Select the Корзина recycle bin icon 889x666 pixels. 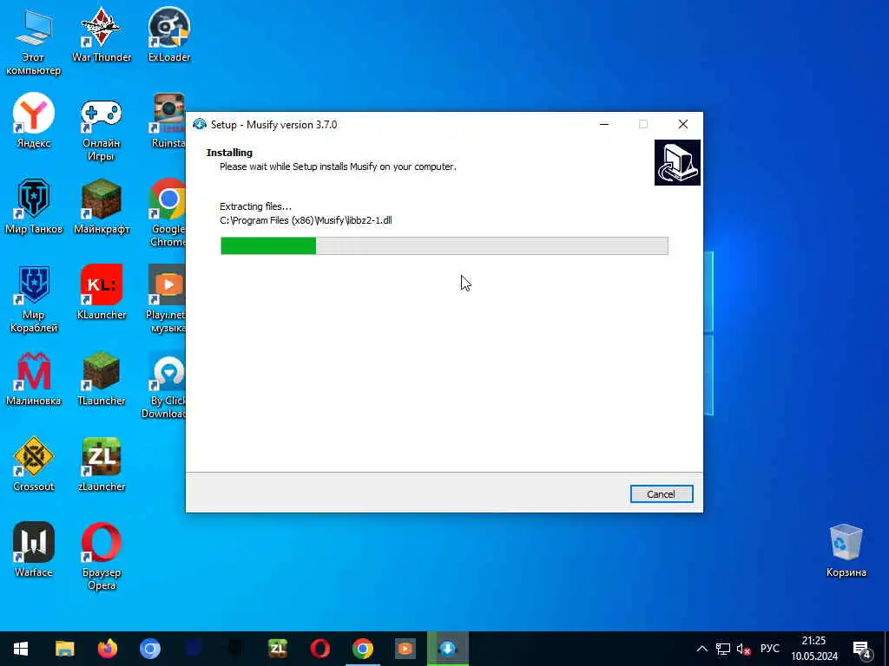(x=846, y=551)
